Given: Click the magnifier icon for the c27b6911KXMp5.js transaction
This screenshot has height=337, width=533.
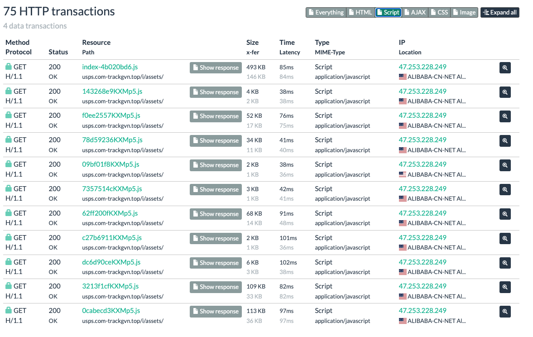Looking at the screenshot, I should click(x=505, y=238).
